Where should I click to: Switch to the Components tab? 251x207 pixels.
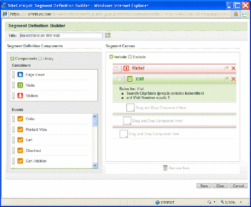coord(24,59)
